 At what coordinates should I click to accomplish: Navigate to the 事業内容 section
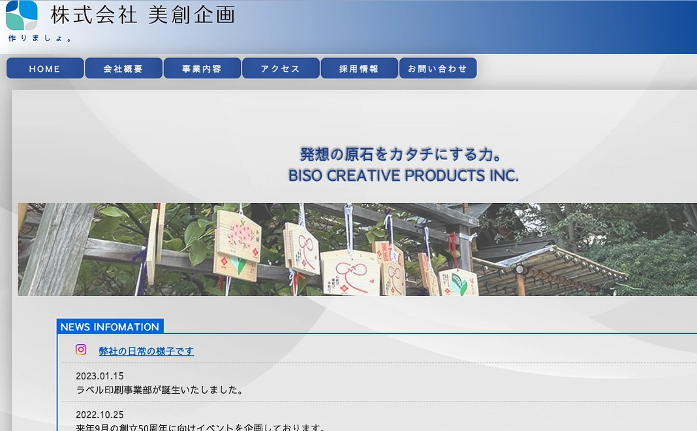click(x=202, y=68)
